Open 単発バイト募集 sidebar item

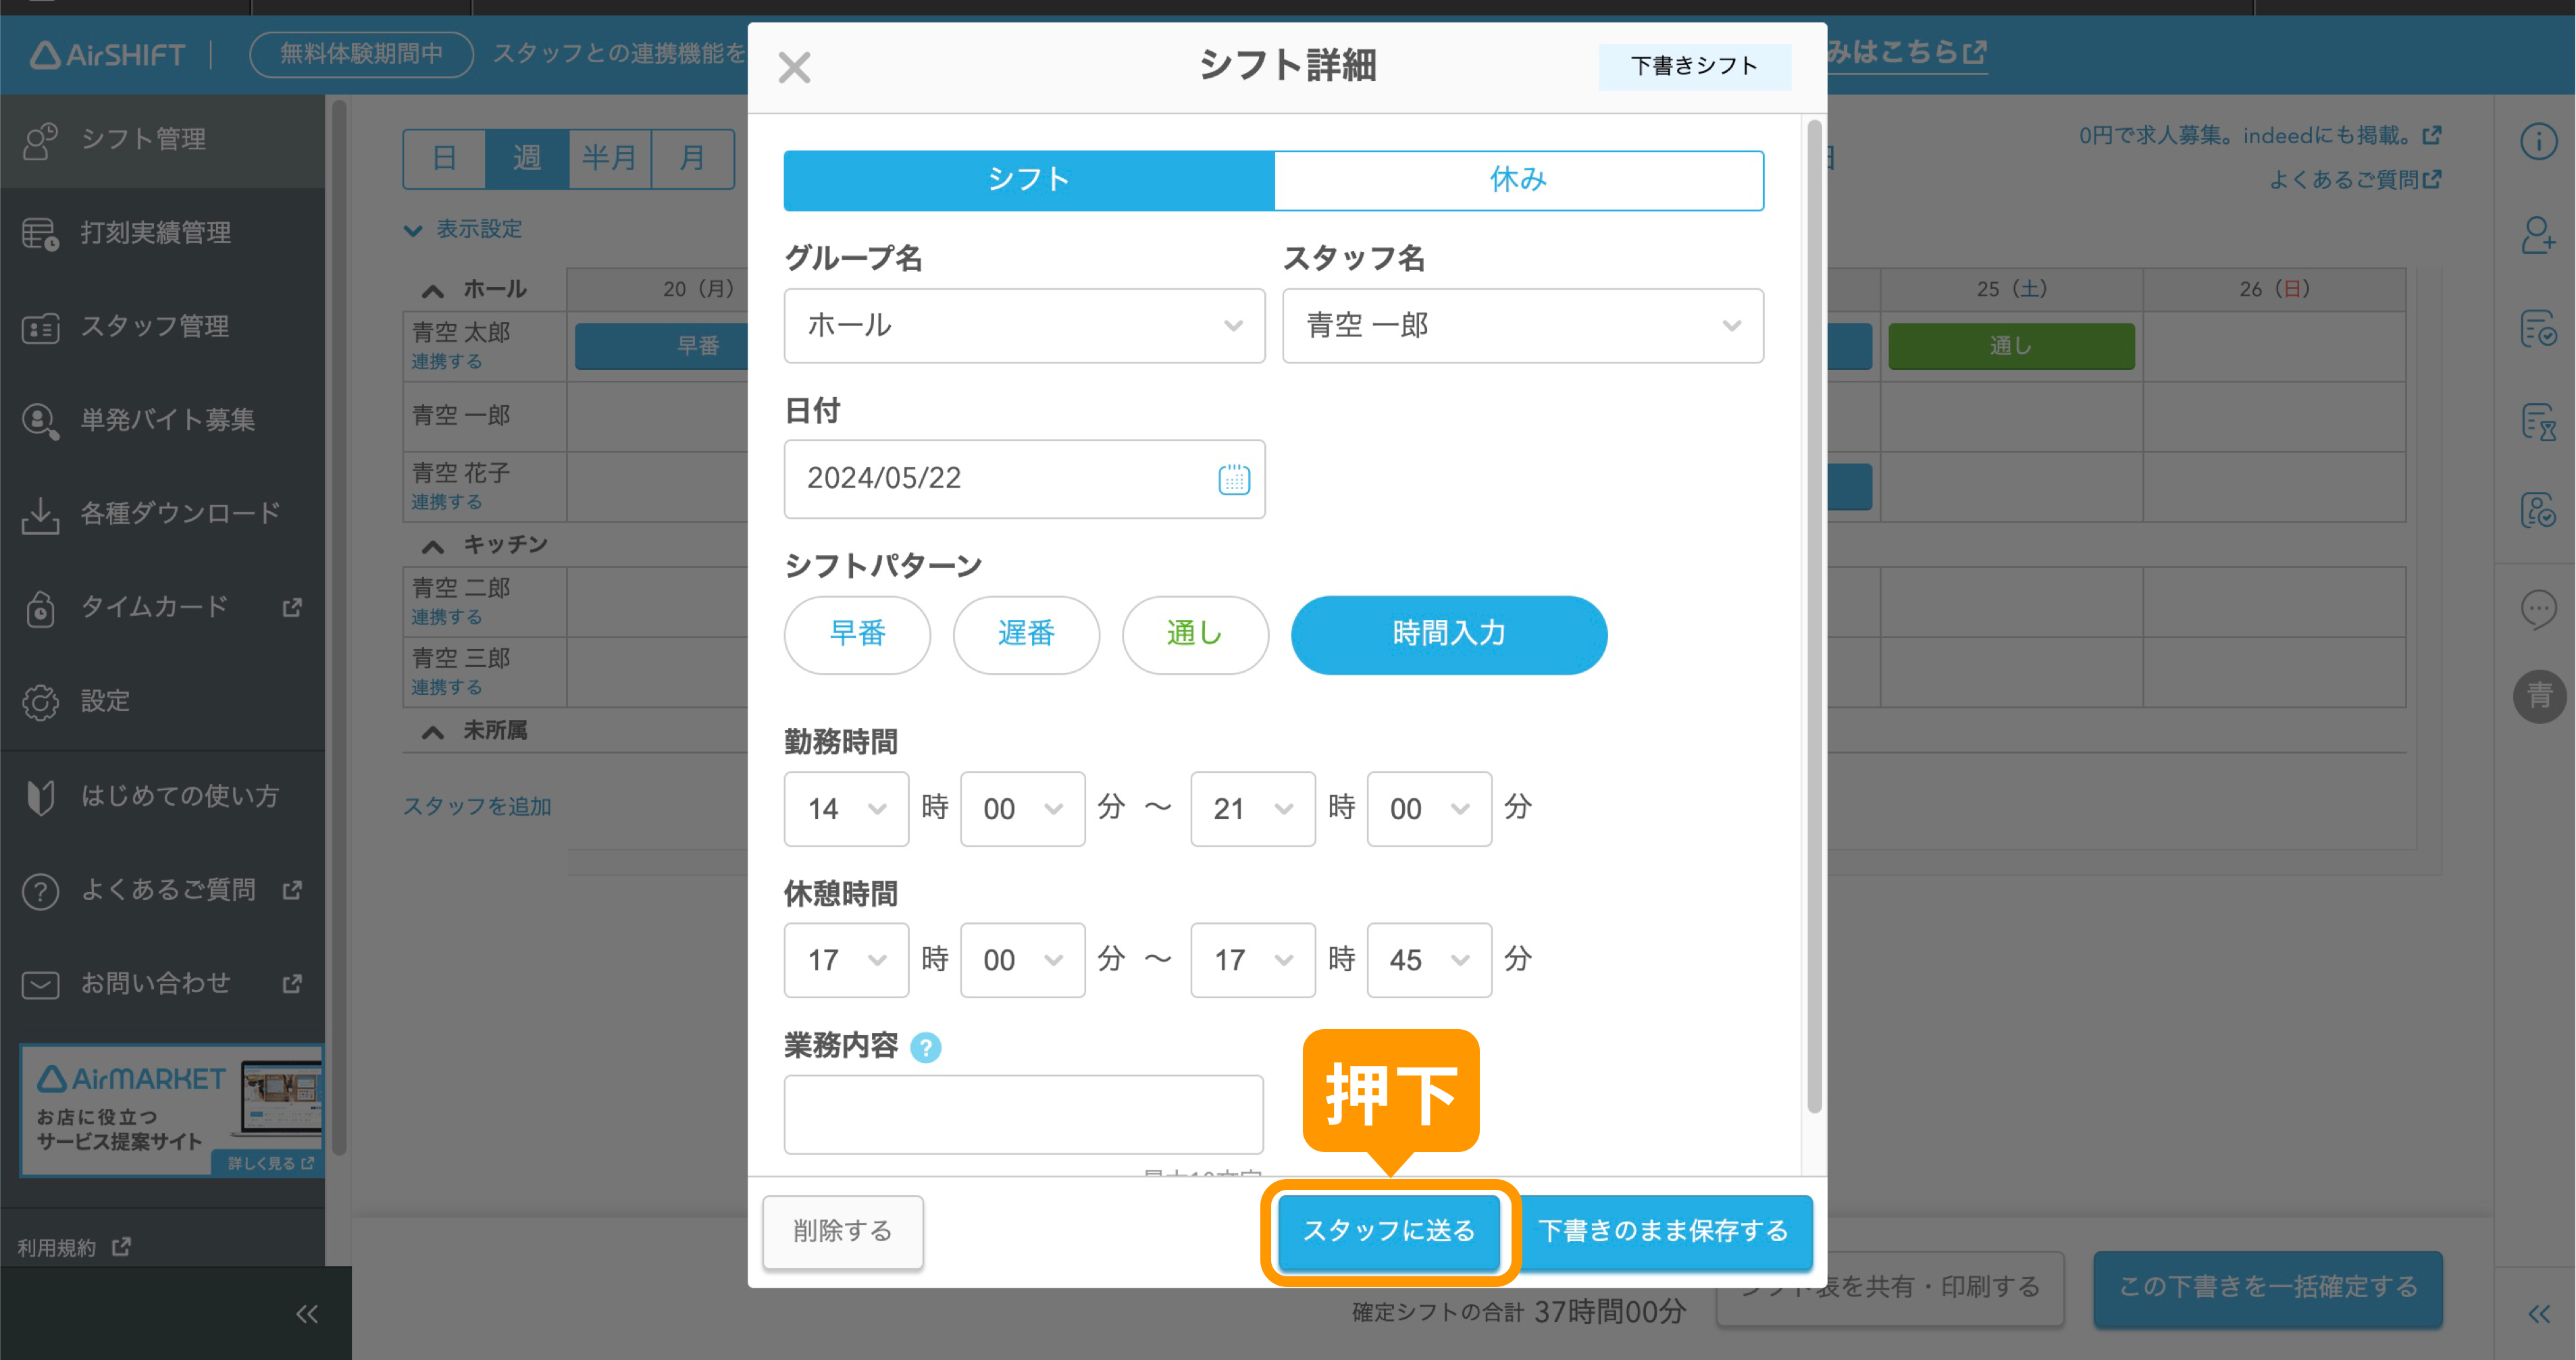pos(162,420)
